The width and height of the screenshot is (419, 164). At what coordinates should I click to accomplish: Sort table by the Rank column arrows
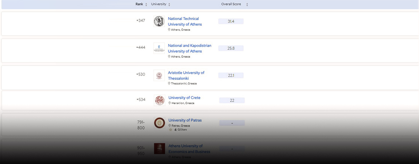click(x=146, y=5)
